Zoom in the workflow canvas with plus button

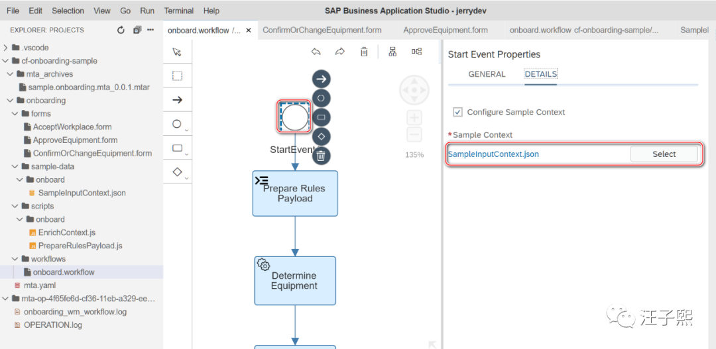414,119
